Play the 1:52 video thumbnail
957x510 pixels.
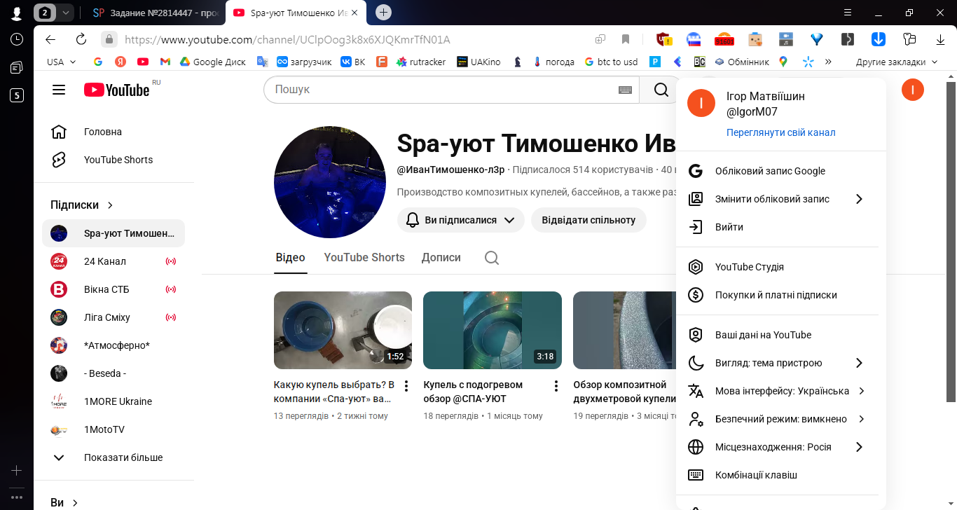tap(343, 330)
